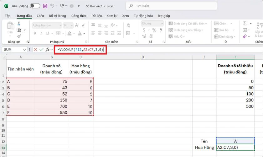
Task: Open the Kiểu Ô cell styles button
Action: [x=177, y=36]
